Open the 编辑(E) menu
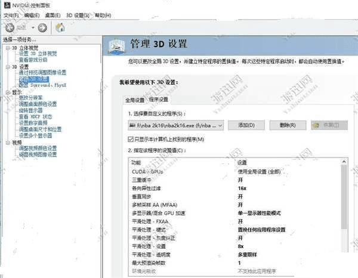This screenshot has height=278, width=358. (32, 16)
